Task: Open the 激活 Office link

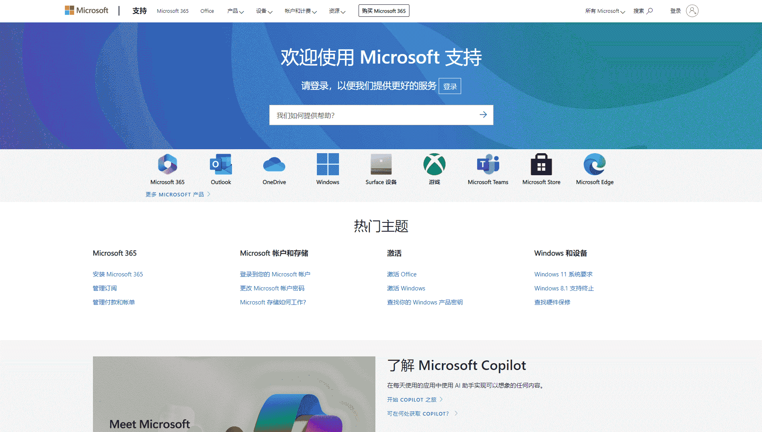Action: tap(401, 274)
